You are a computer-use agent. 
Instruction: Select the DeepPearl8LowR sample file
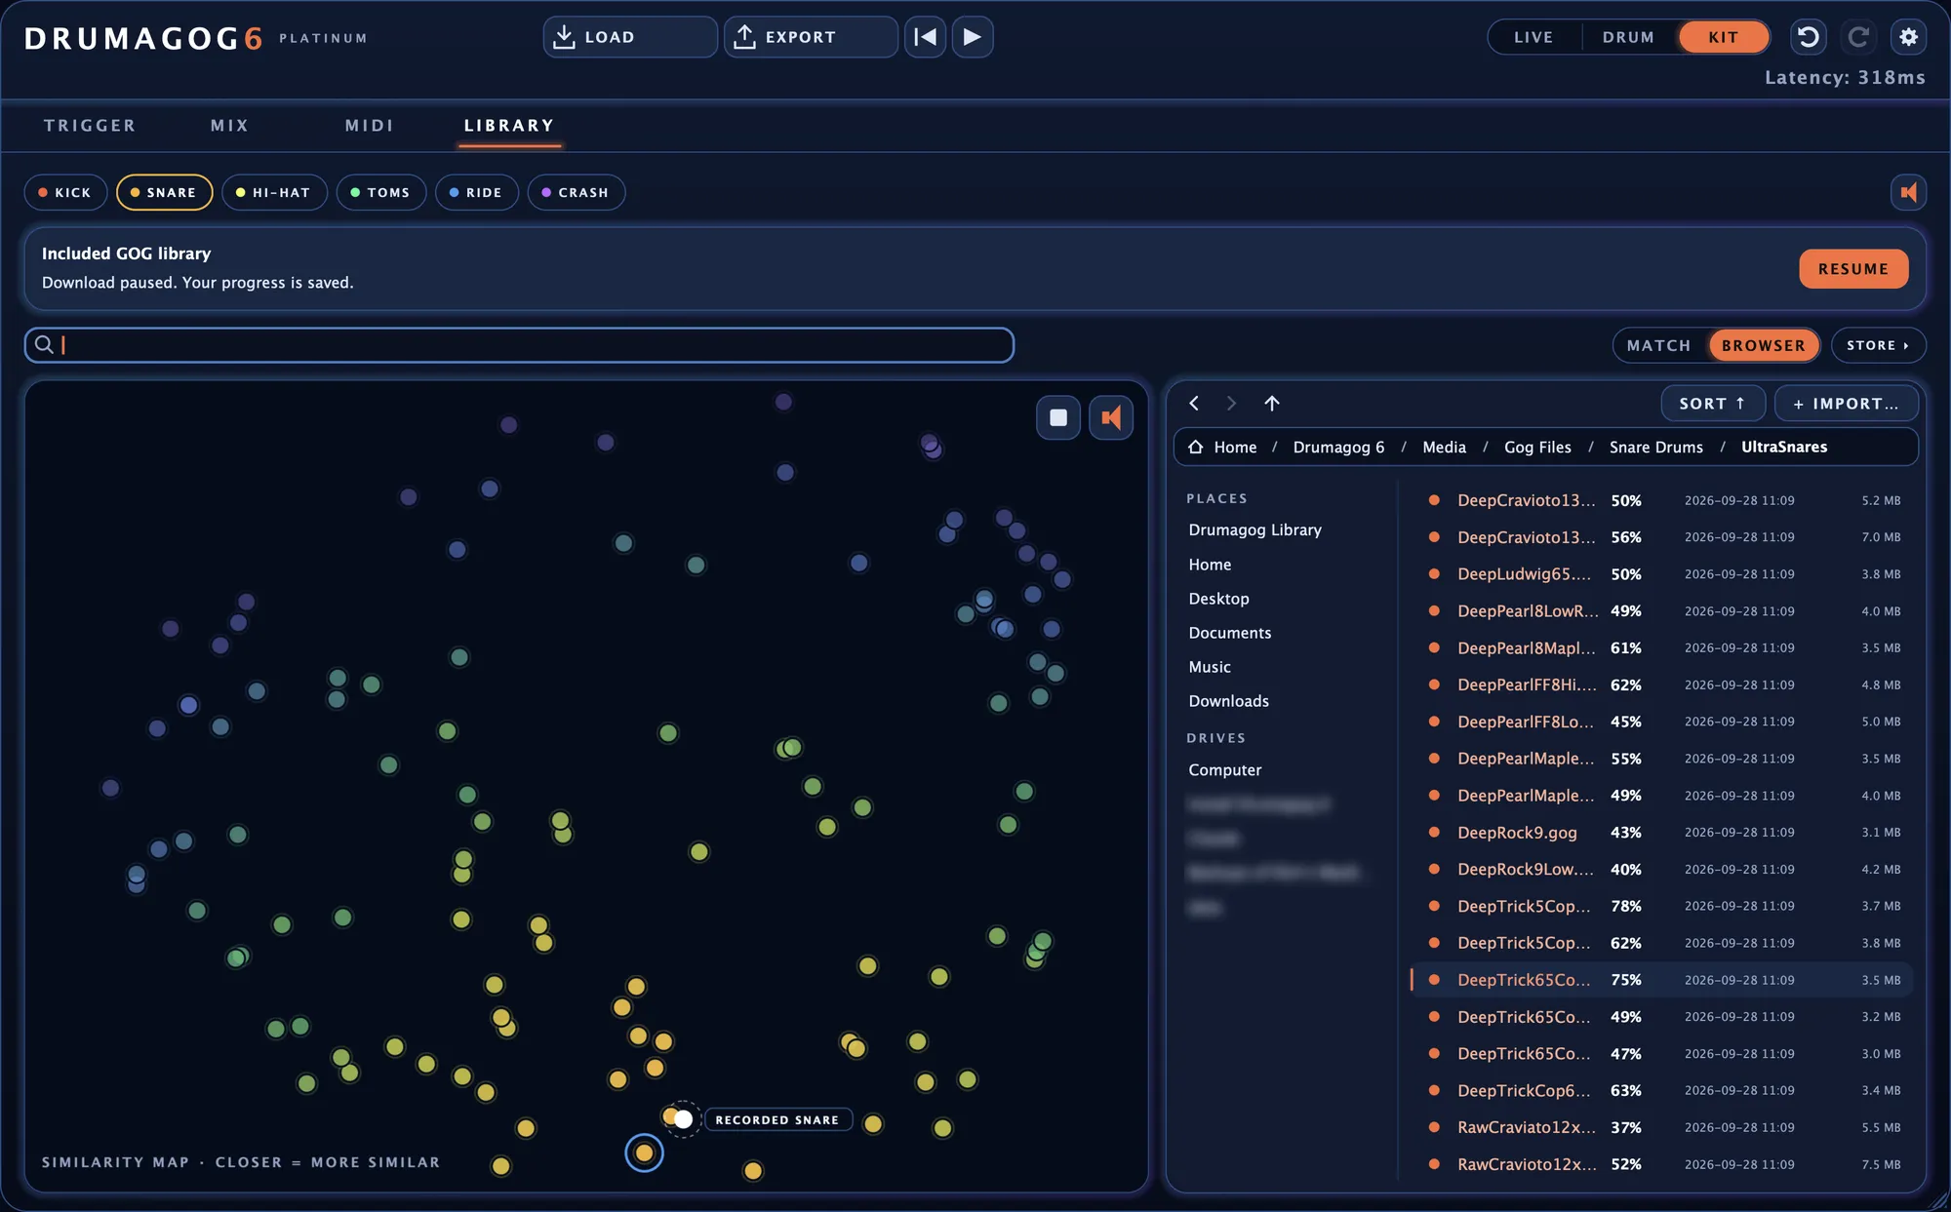click(1661, 611)
